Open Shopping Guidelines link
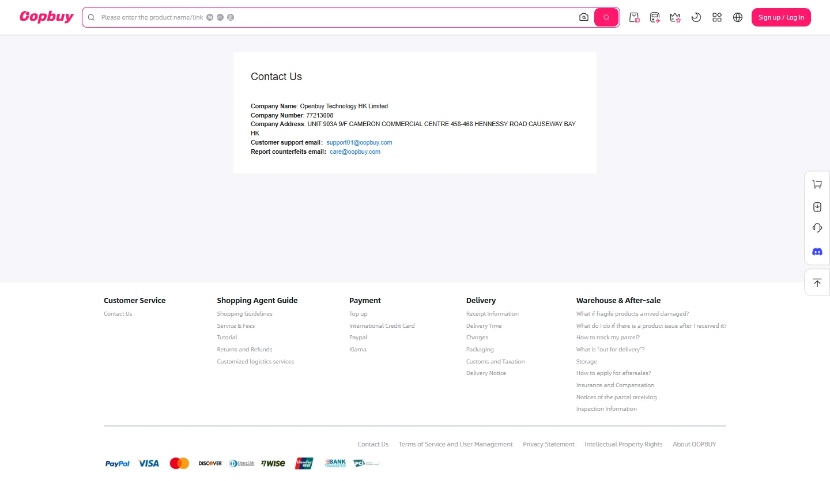 tap(244, 314)
